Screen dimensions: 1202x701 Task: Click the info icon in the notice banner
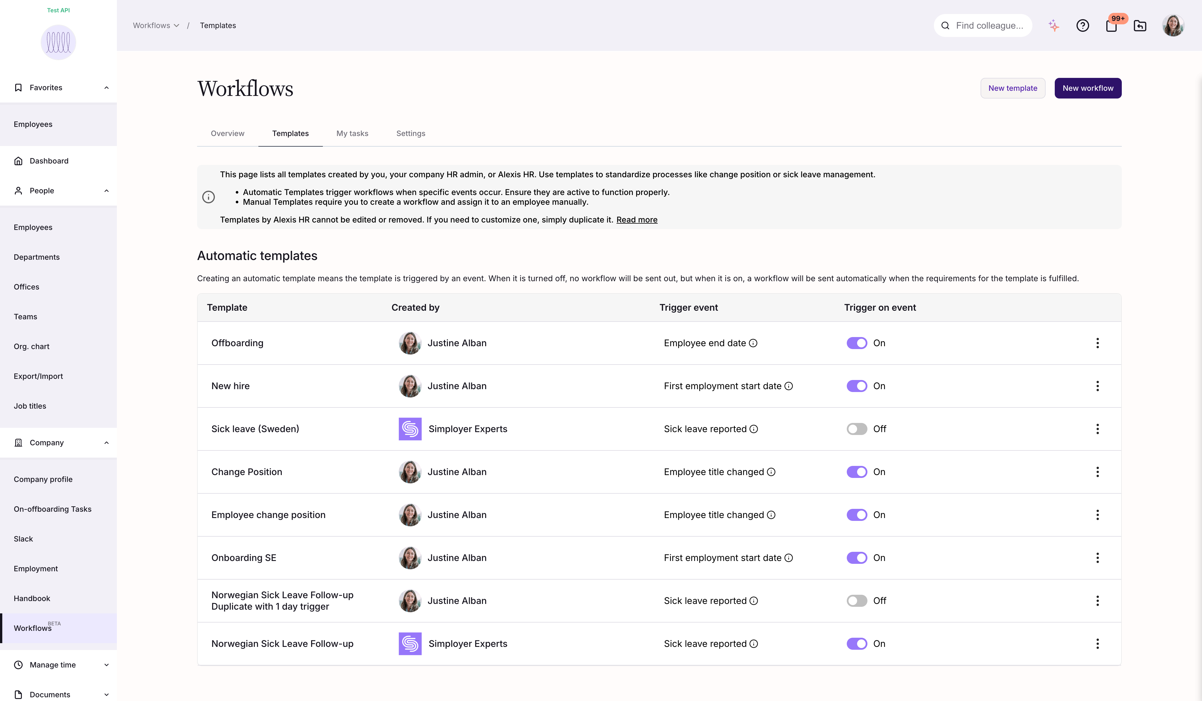[209, 197]
